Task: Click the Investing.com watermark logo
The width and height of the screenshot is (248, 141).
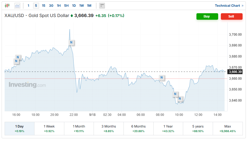Action: coord(27,85)
